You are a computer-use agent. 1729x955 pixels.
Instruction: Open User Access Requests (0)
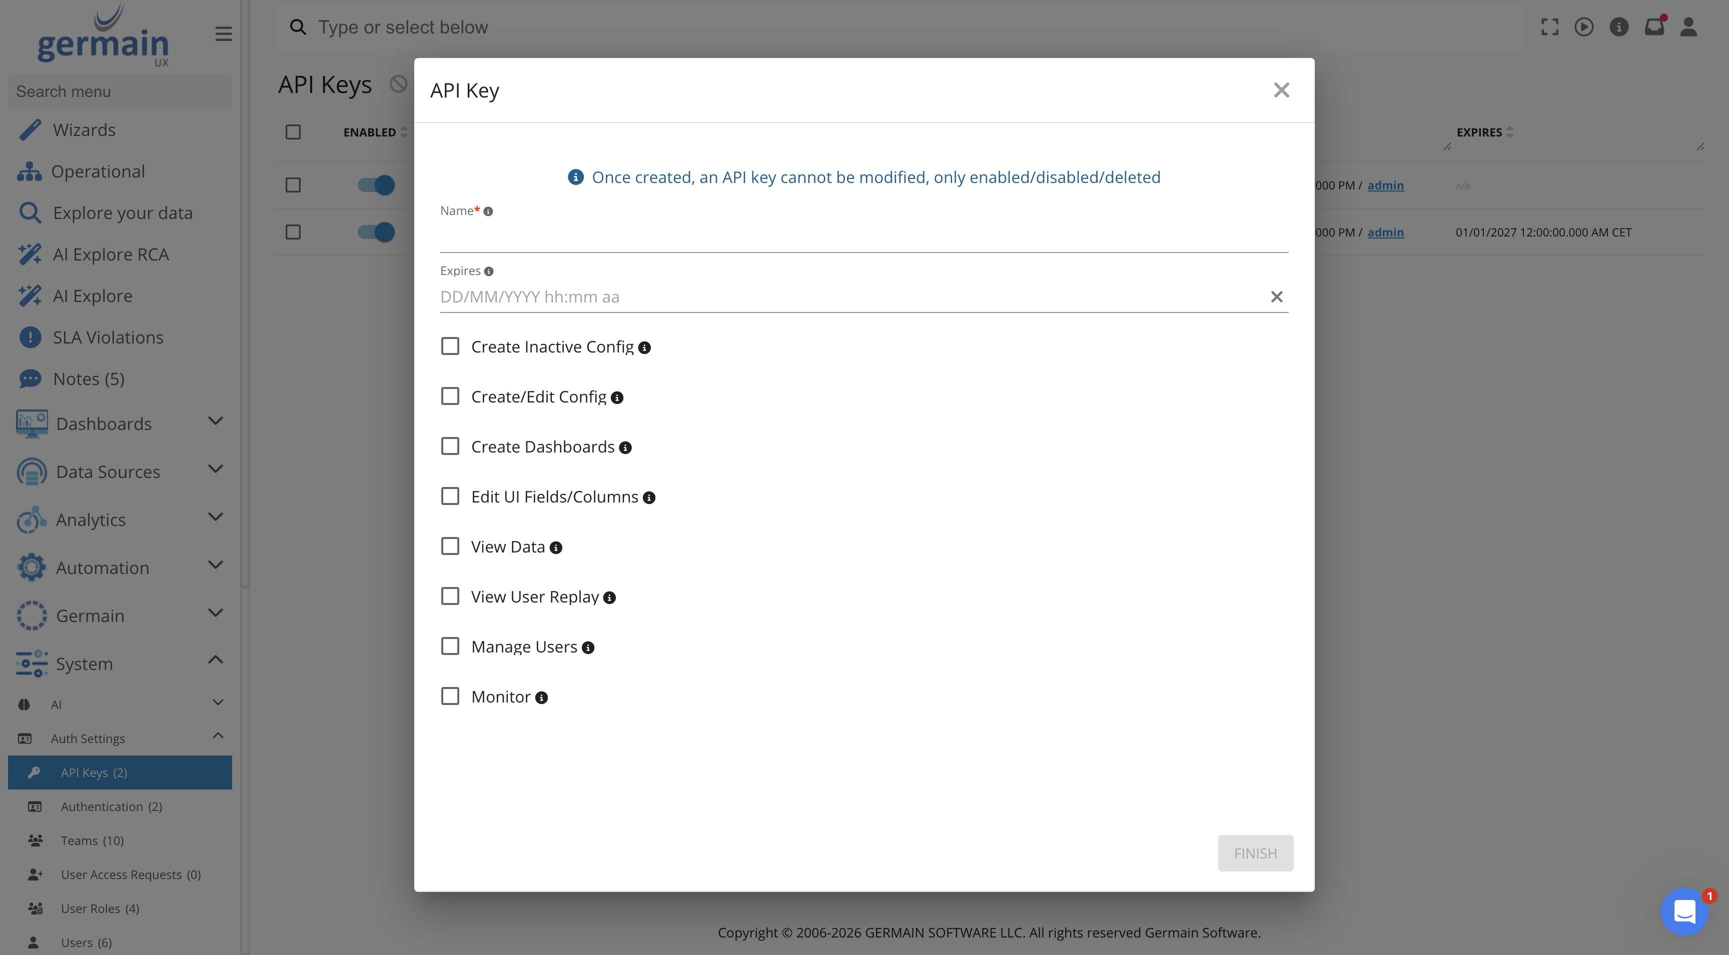point(131,874)
